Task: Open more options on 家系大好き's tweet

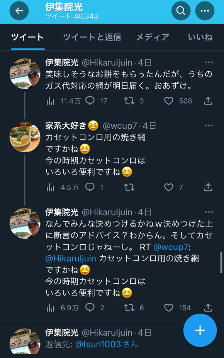Action: pos(209,125)
